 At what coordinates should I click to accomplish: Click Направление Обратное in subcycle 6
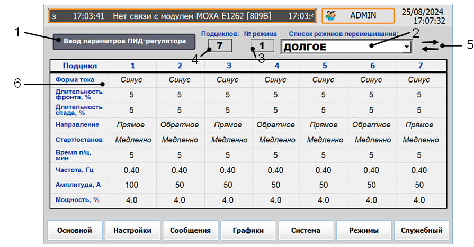pos(371,125)
